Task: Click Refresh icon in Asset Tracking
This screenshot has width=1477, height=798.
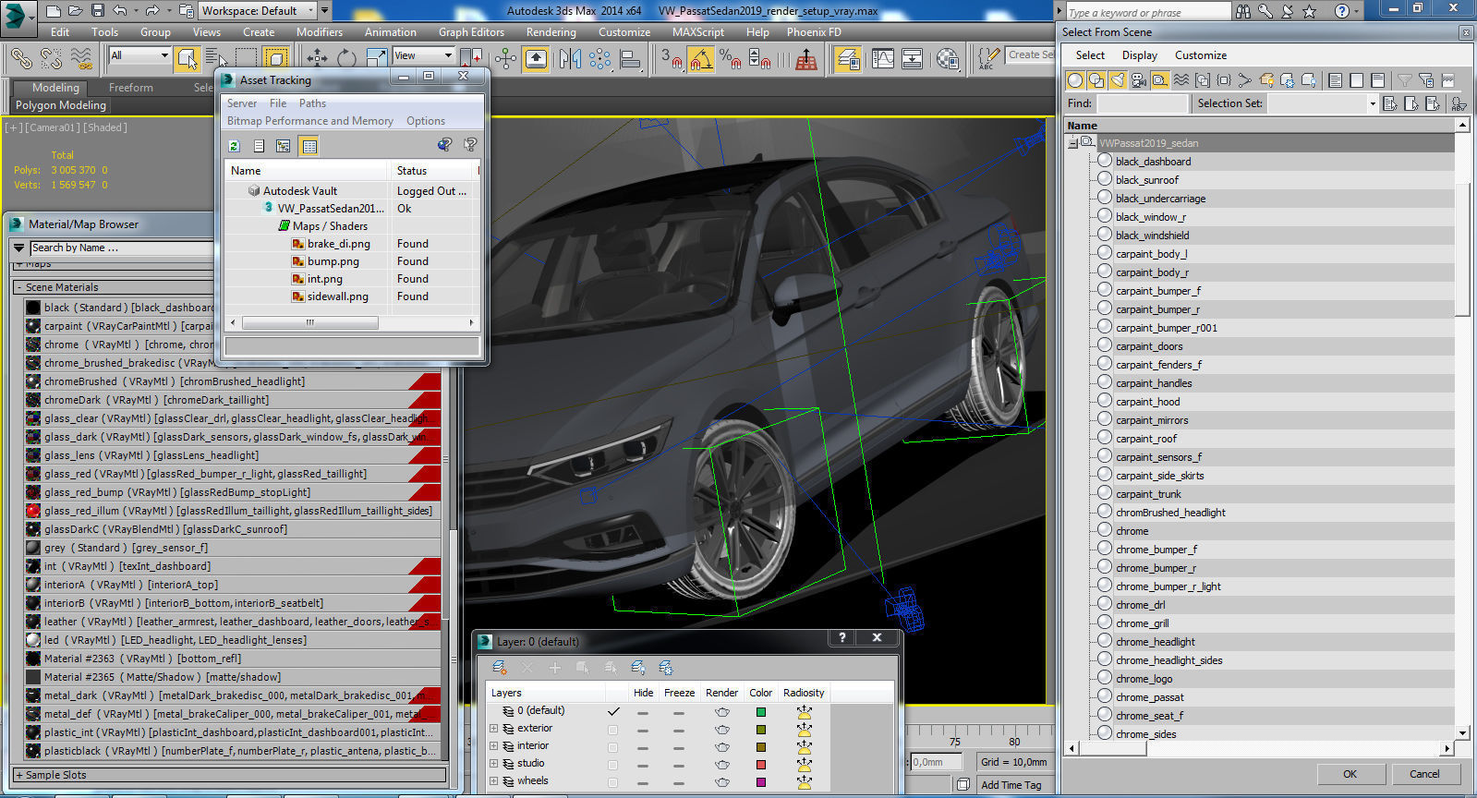Action: (235, 146)
